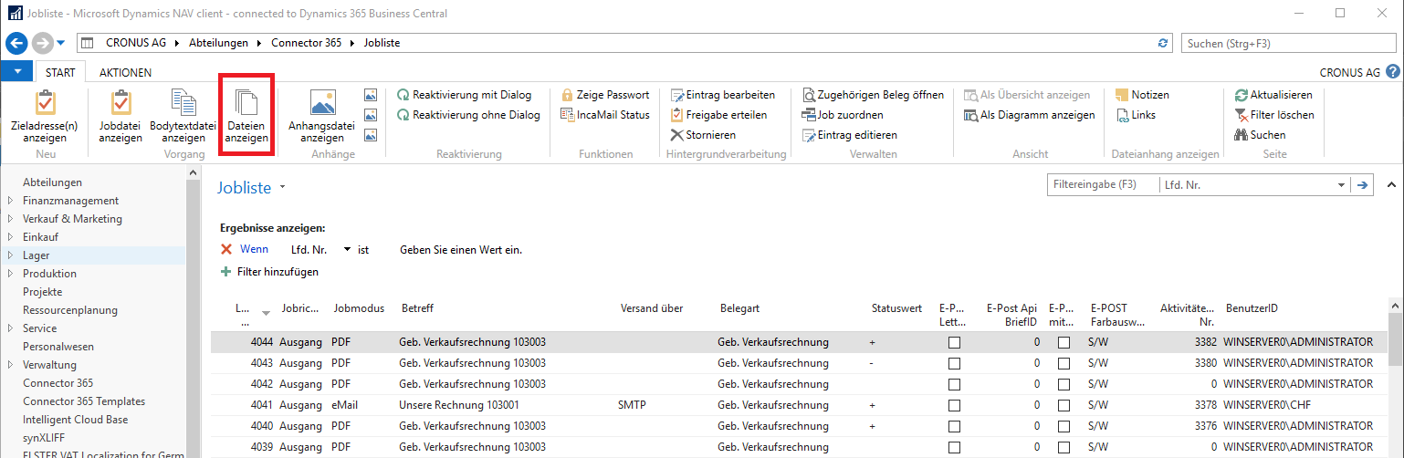Open Links in the Dateianhang group

pyautogui.click(x=1136, y=115)
